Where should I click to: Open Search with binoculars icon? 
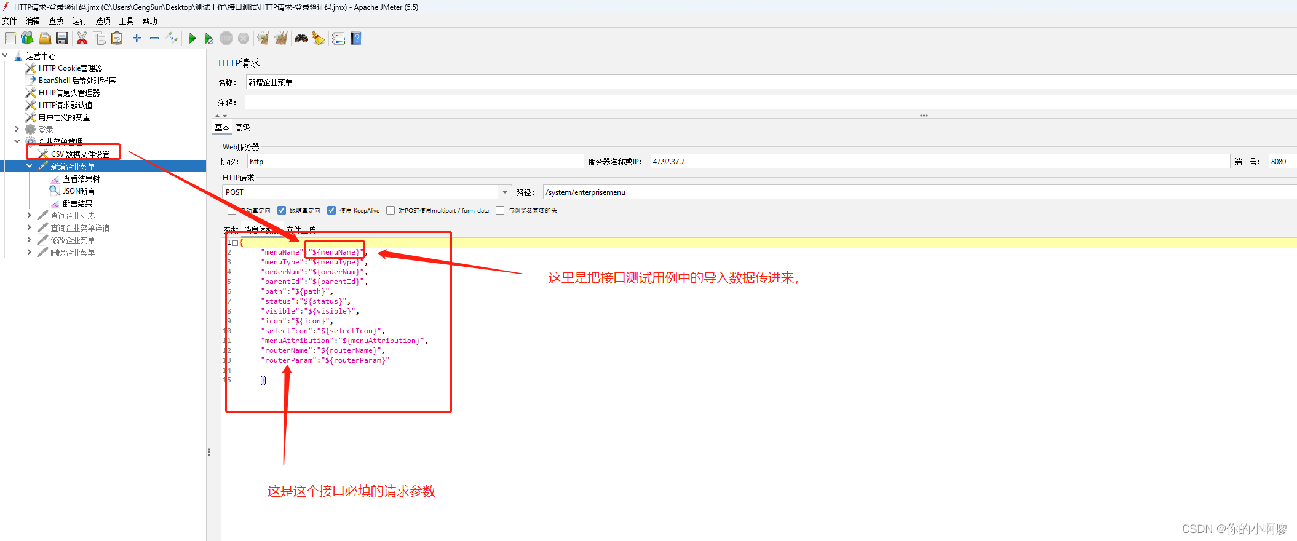(301, 38)
